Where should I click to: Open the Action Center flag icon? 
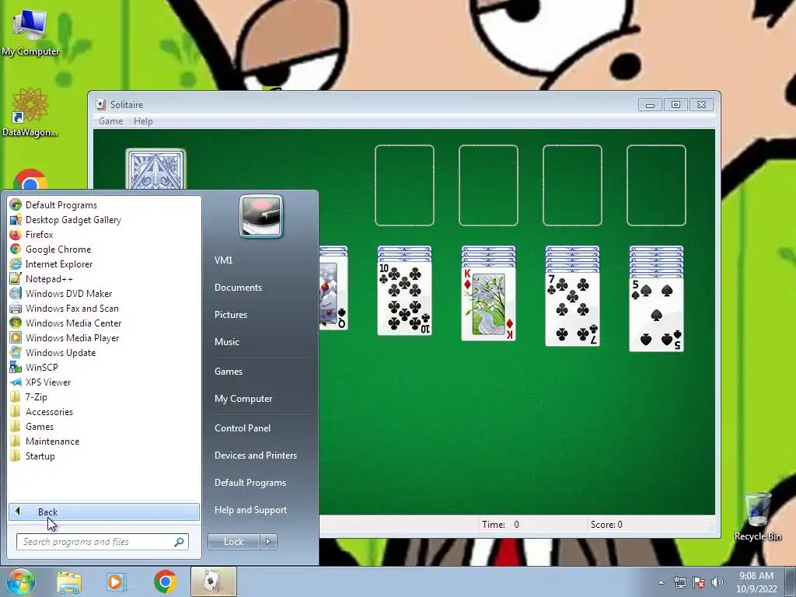tap(699, 582)
